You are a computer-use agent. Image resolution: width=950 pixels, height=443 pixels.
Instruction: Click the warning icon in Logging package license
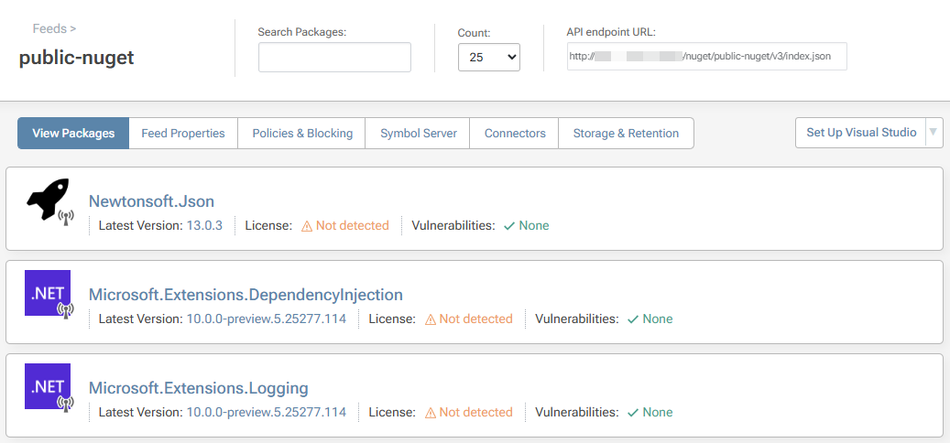(431, 413)
